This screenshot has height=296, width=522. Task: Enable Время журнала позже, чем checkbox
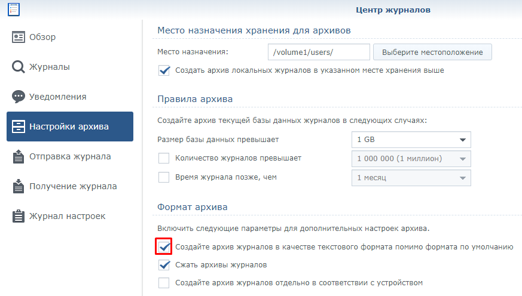(x=164, y=177)
